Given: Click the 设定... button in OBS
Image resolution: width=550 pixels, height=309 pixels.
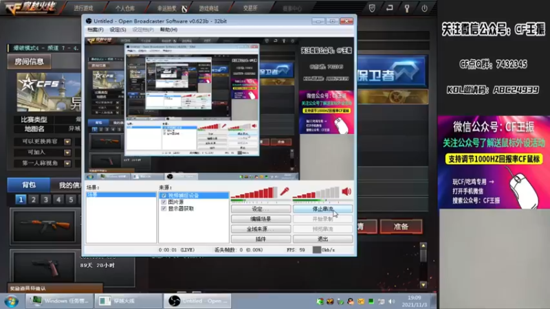Looking at the screenshot, I should [x=261, y=209].
